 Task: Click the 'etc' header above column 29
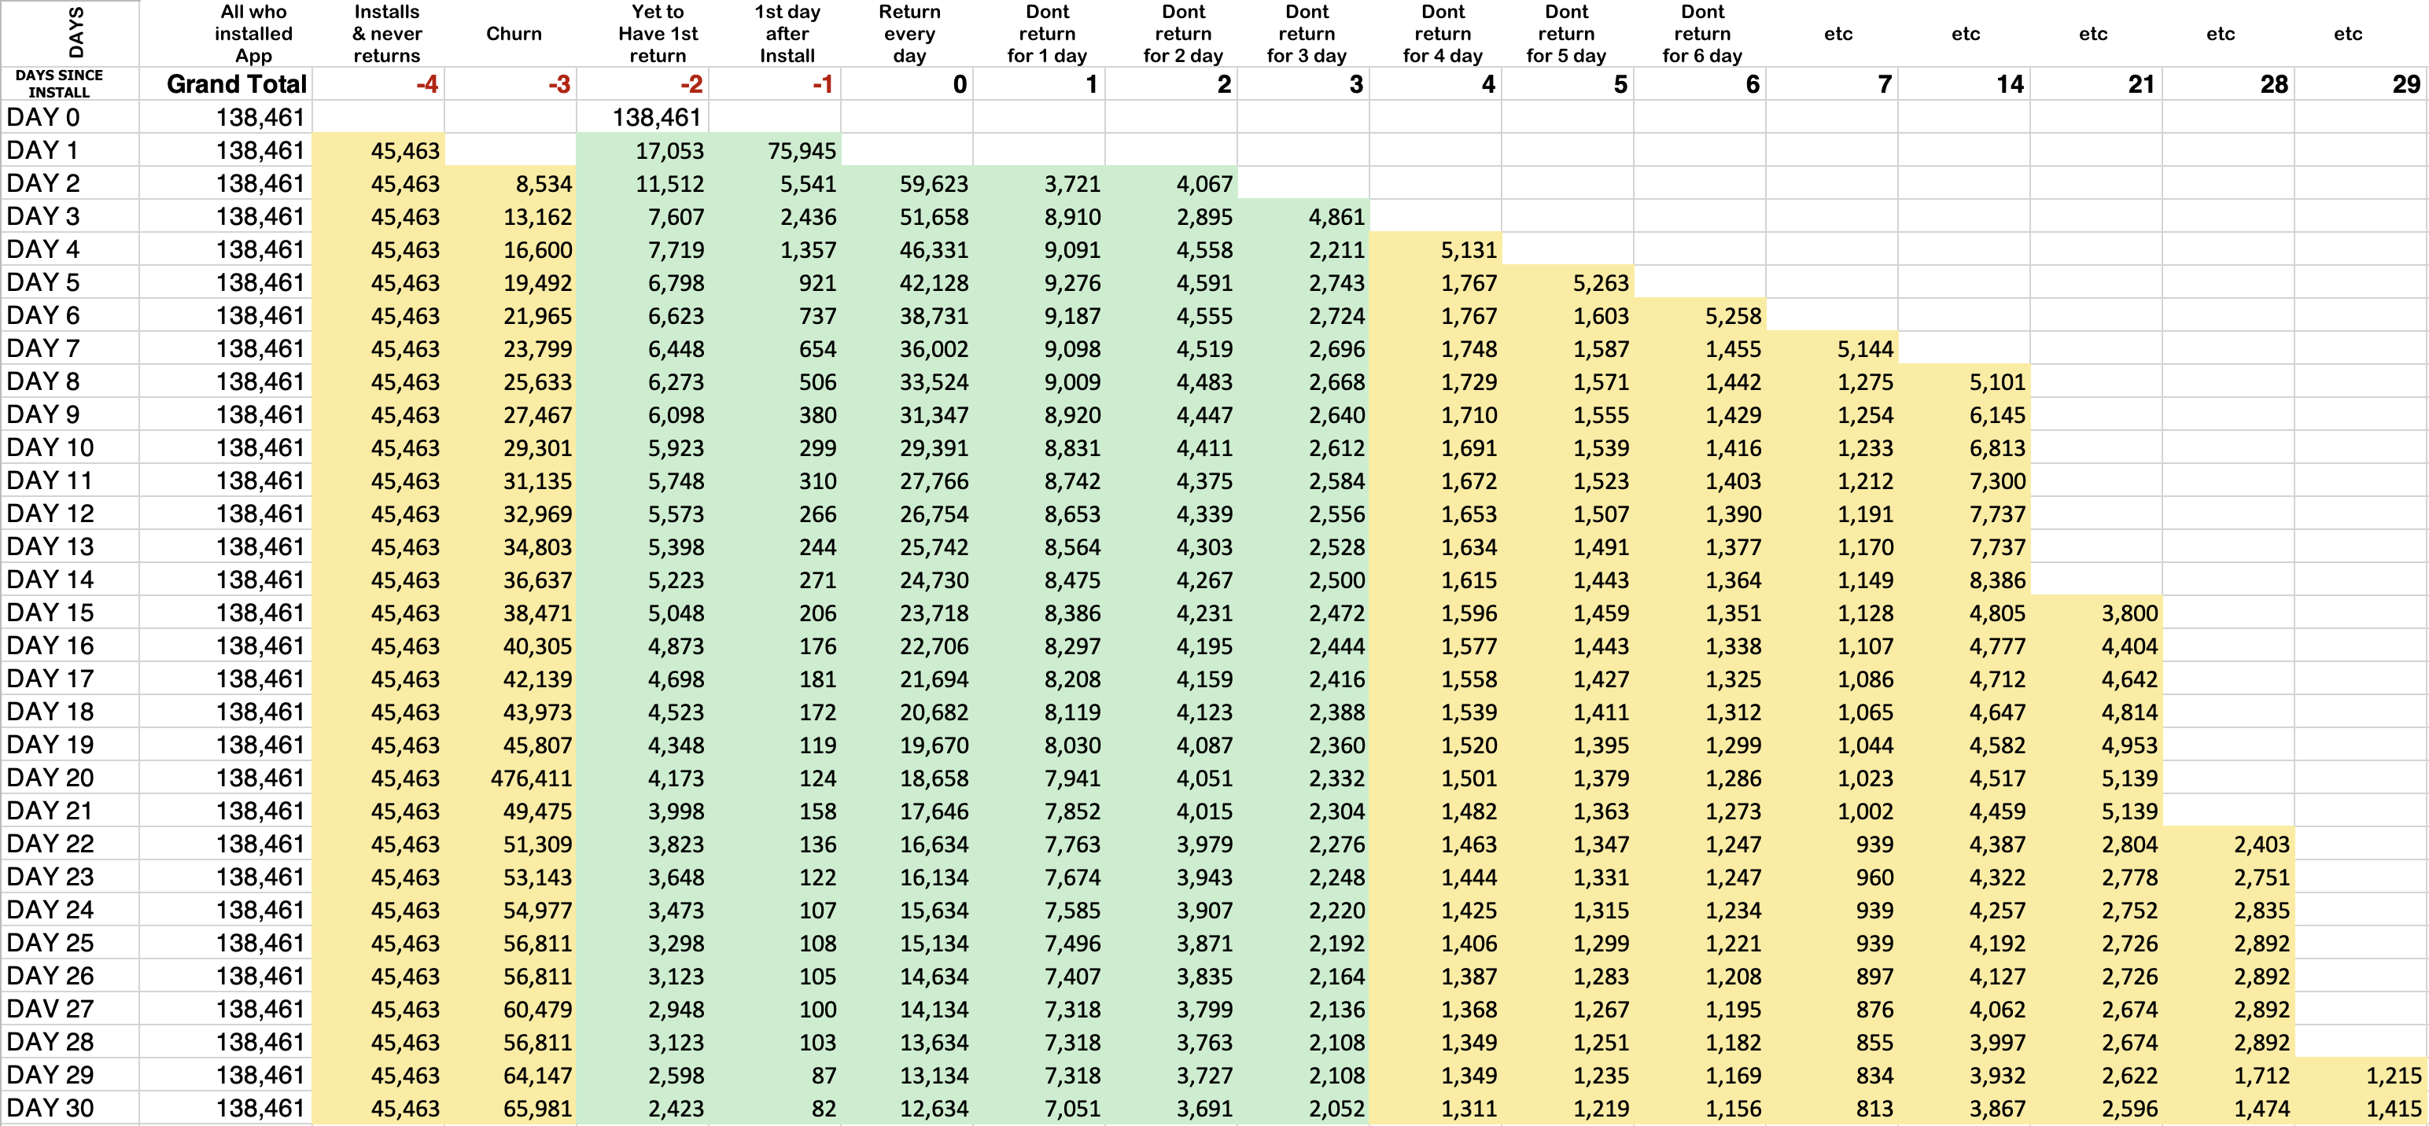coord(2348,34)
